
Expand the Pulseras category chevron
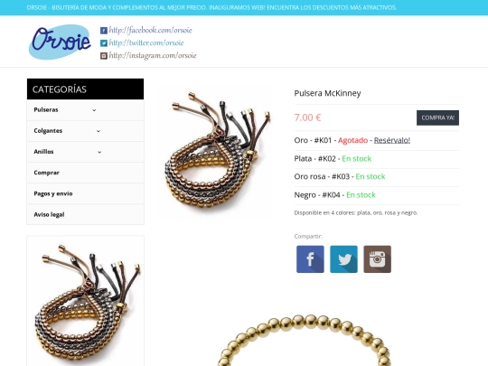coord(94,110)
